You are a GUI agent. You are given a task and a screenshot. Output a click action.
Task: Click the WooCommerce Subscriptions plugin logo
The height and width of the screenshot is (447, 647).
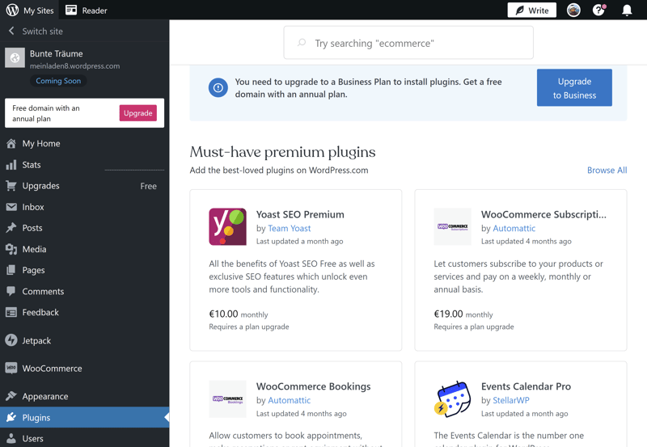452,227
